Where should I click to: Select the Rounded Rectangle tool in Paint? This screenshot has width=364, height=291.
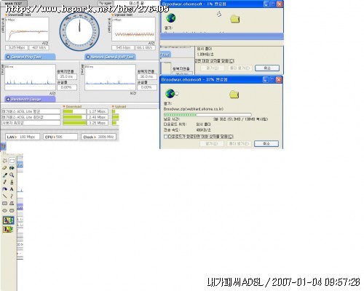pos(12,210)
